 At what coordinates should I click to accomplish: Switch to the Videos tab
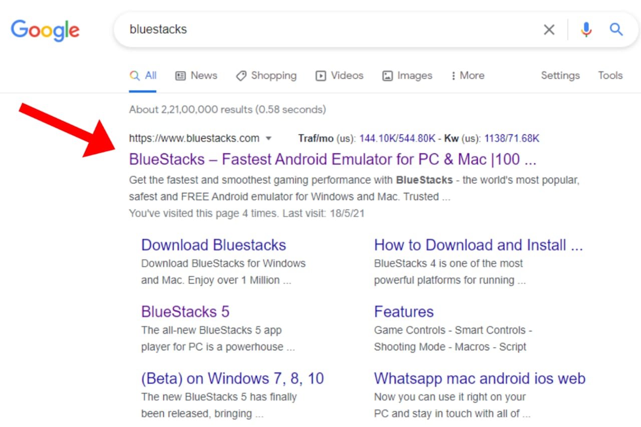point(339,76)
